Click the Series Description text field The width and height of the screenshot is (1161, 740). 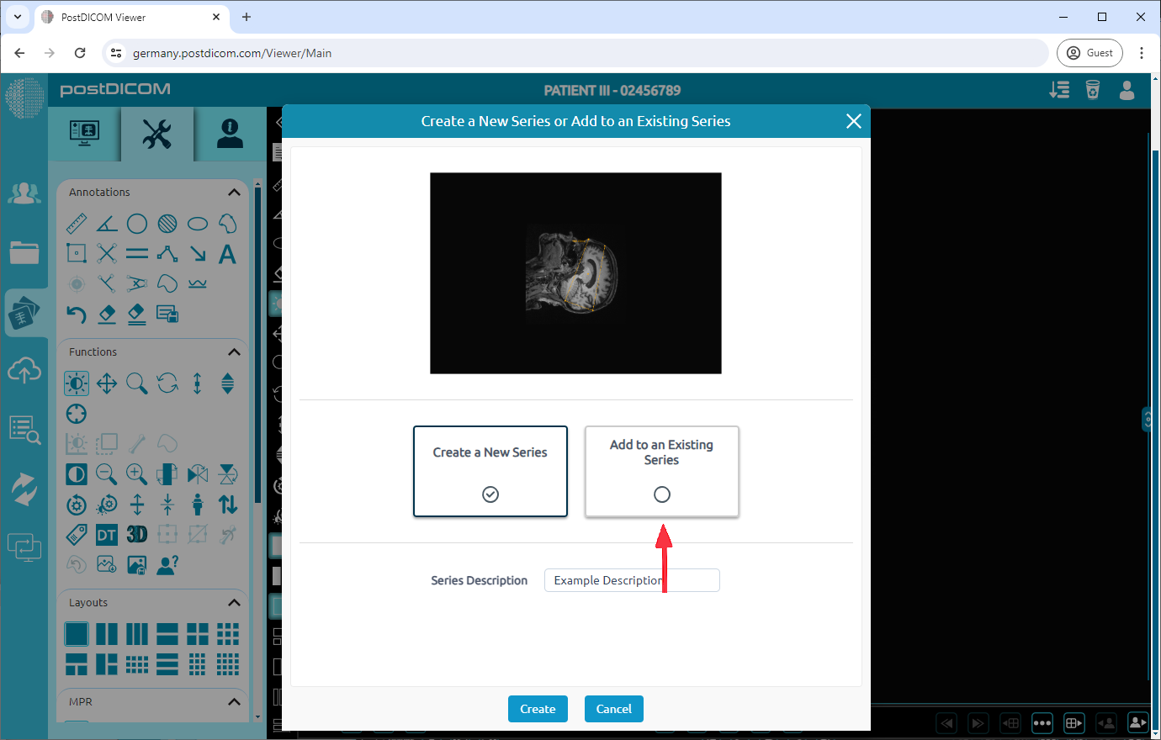[632, 580]
